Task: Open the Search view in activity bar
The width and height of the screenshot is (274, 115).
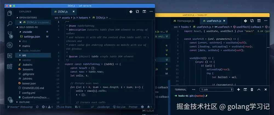Action: [10, 24]
